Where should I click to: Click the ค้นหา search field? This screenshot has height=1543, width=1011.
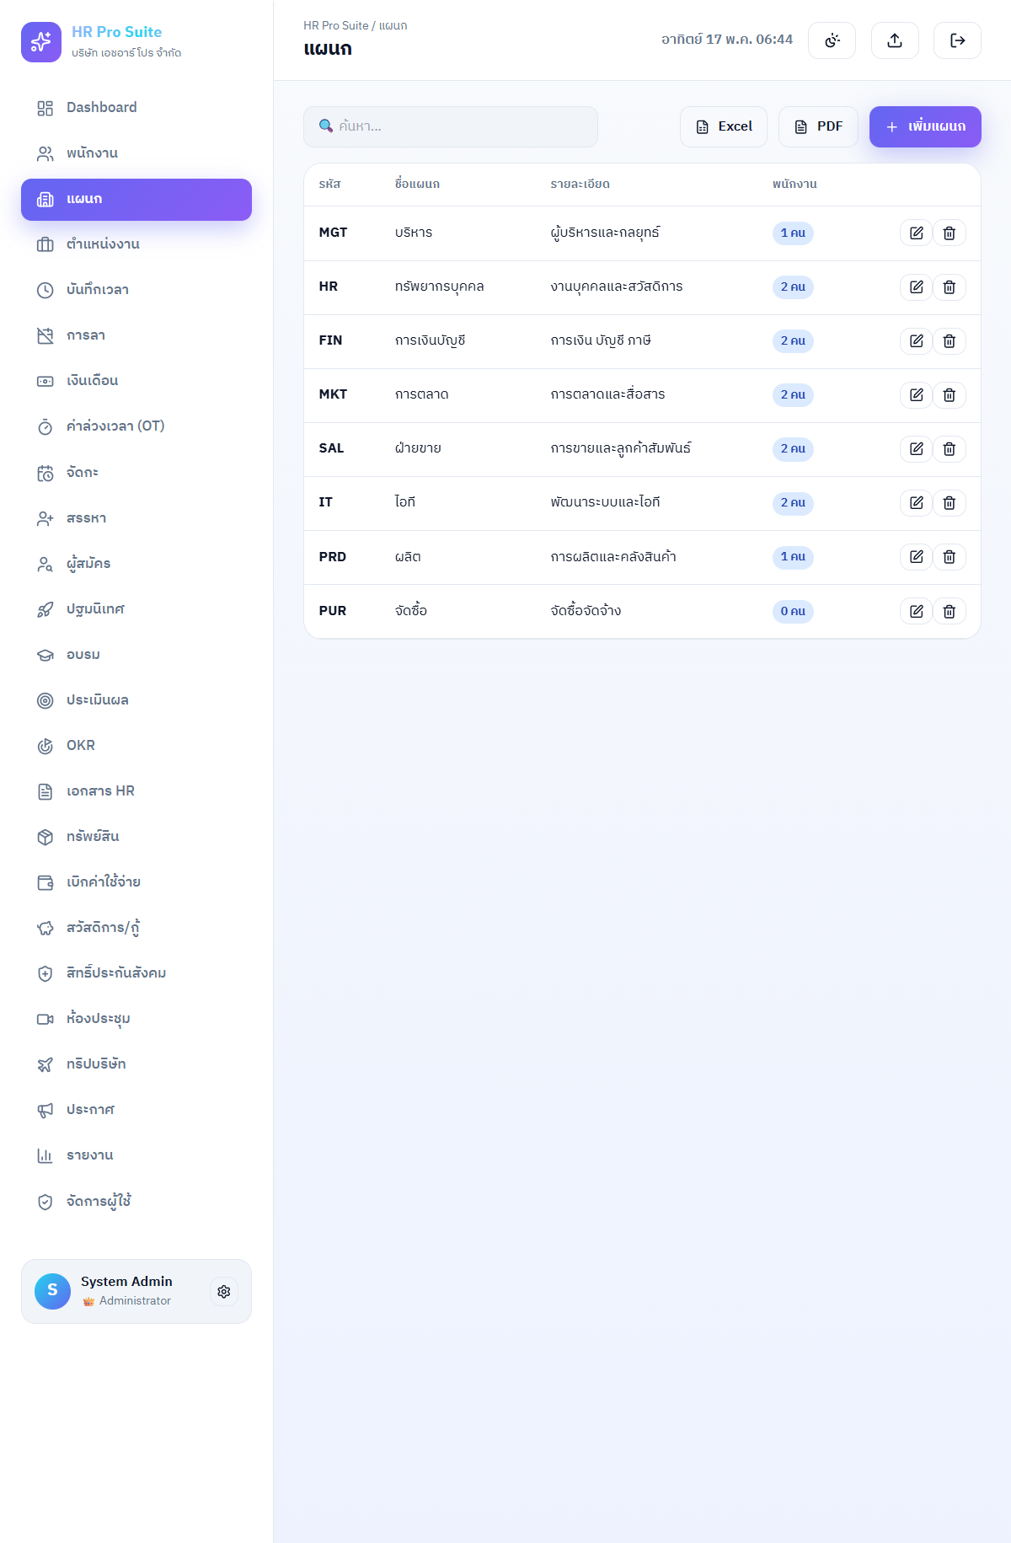[451, 126]
